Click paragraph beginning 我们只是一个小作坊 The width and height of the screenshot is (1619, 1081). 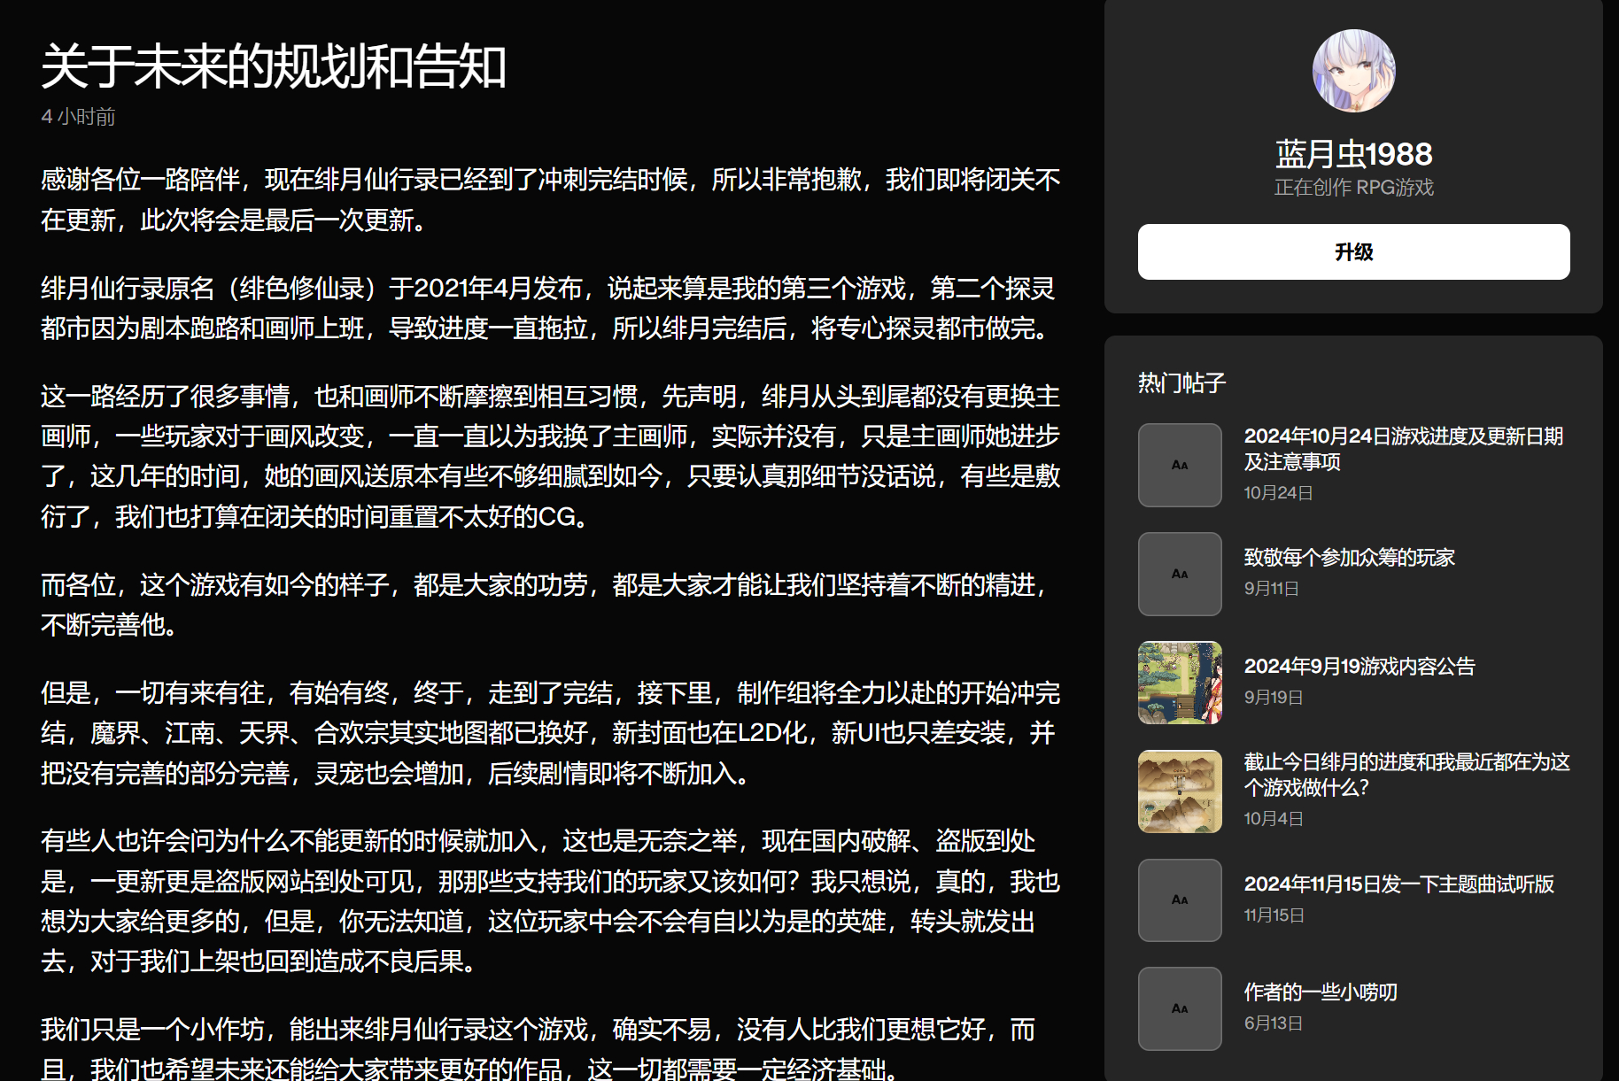coord(538,1049)
